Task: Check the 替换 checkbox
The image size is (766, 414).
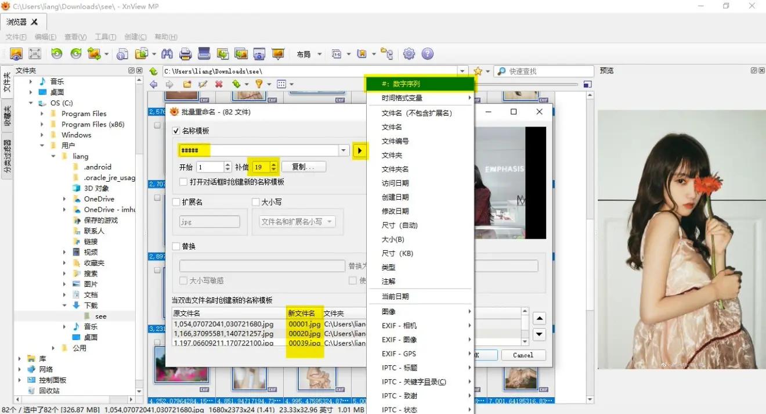Action: pos(176,246)
